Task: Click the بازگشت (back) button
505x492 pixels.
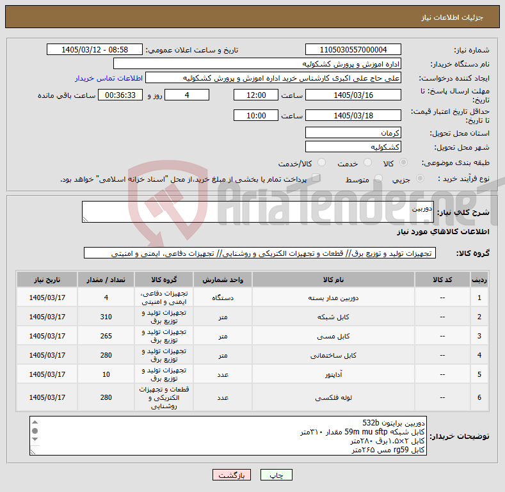Action: tap(231, 475)
